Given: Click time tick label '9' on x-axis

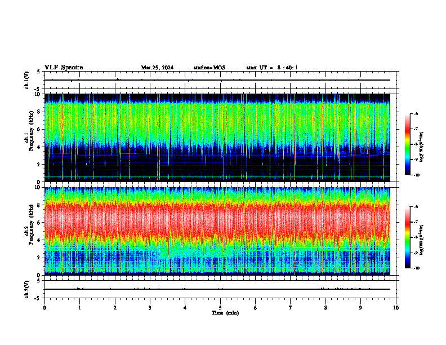Looking at the screenshot, I should [x=360, y=308].
